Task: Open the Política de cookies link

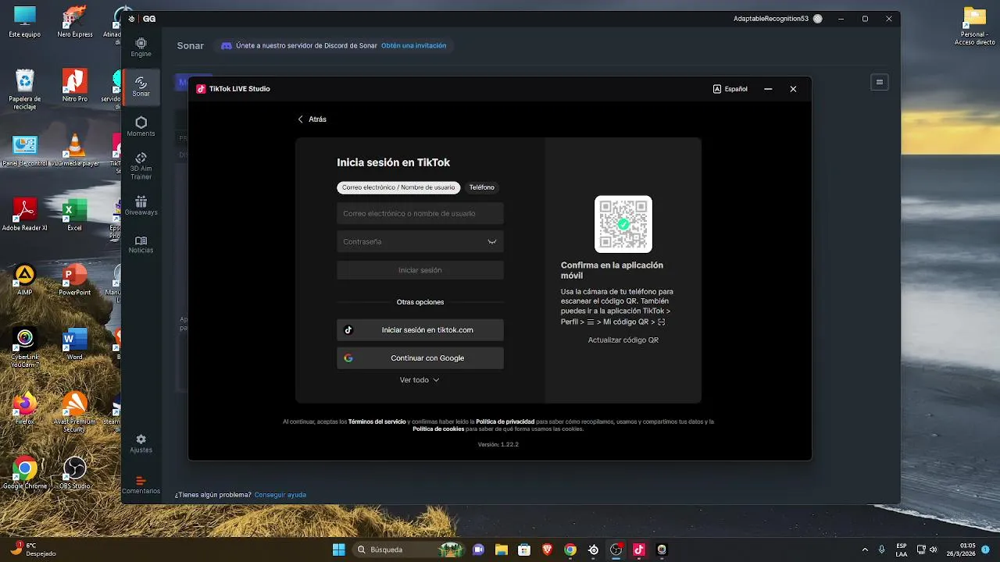Action: 438,429
